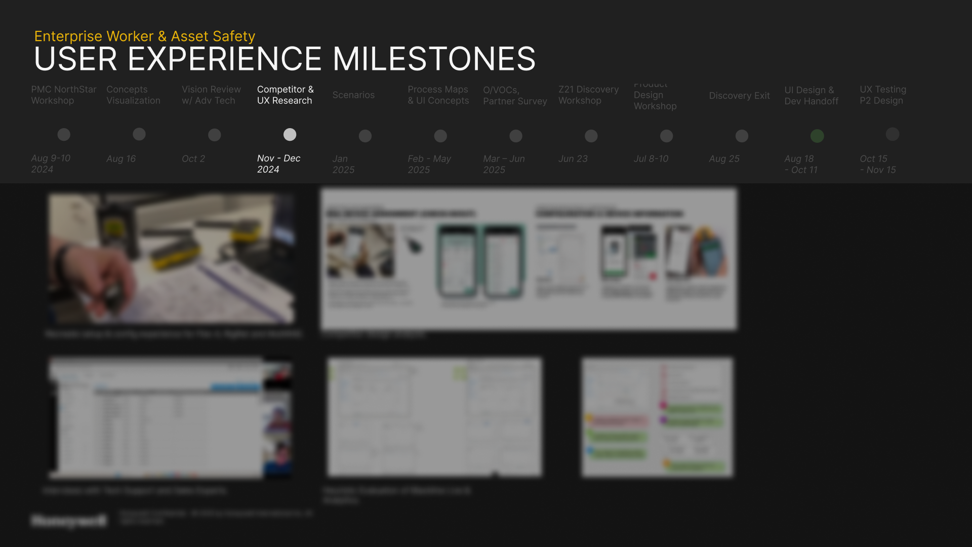Select the highlighted Competitor & UX Research dot

coord(290,135)
